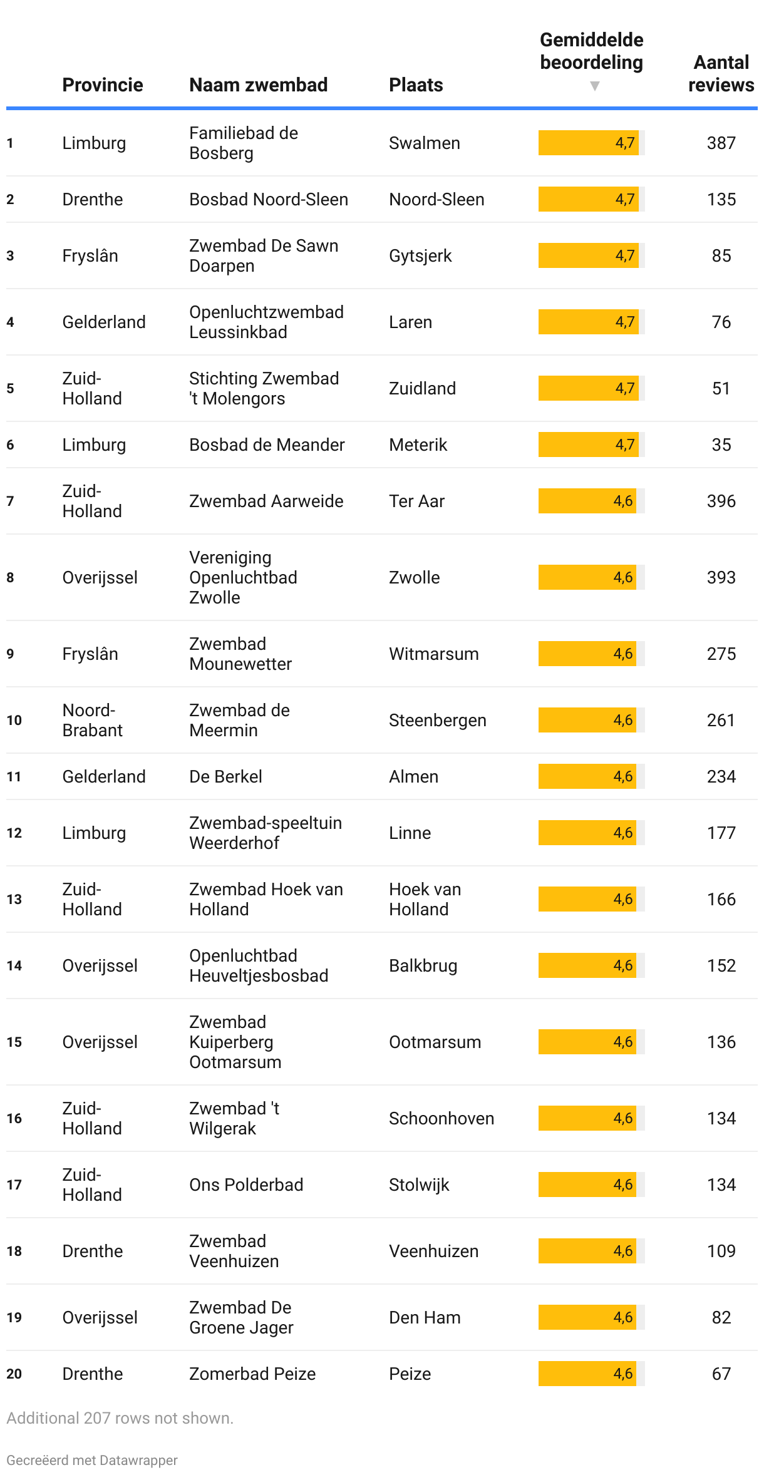Select Hoek van Holland place cell
The height and width of the screenshot is (1475, 764).
pyautogui.click(x=425, y=899)
